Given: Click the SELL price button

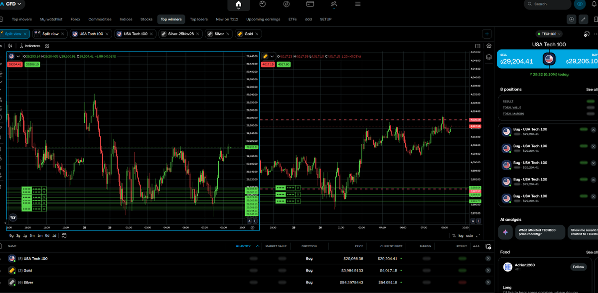Looking at the screenshot, I should [x=521, y=59].
